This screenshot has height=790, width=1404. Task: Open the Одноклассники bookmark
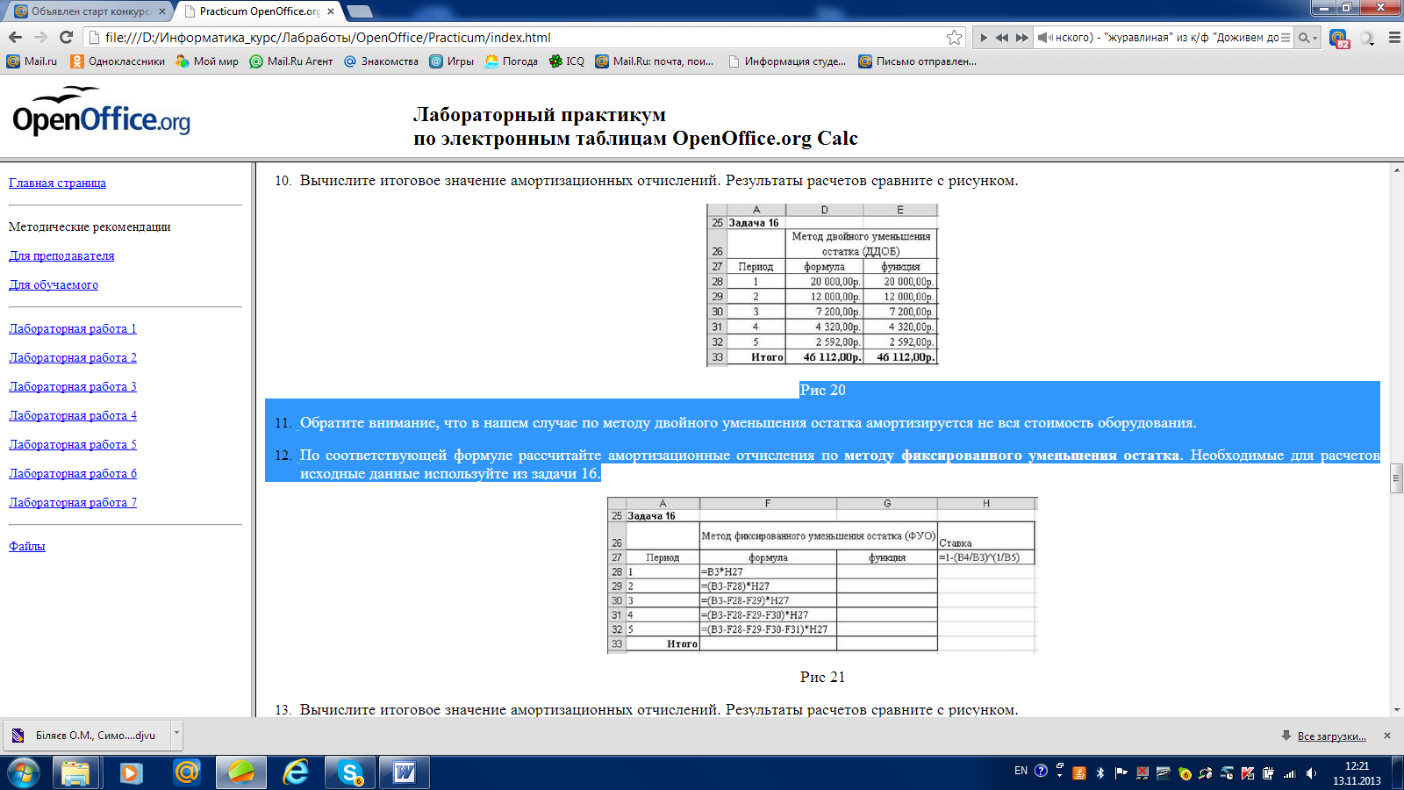pos(118,61)
